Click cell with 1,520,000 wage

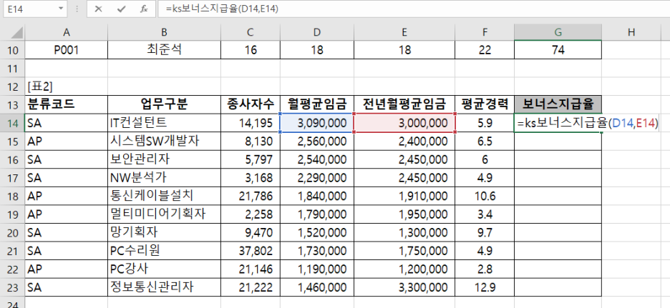coord(317,233)
